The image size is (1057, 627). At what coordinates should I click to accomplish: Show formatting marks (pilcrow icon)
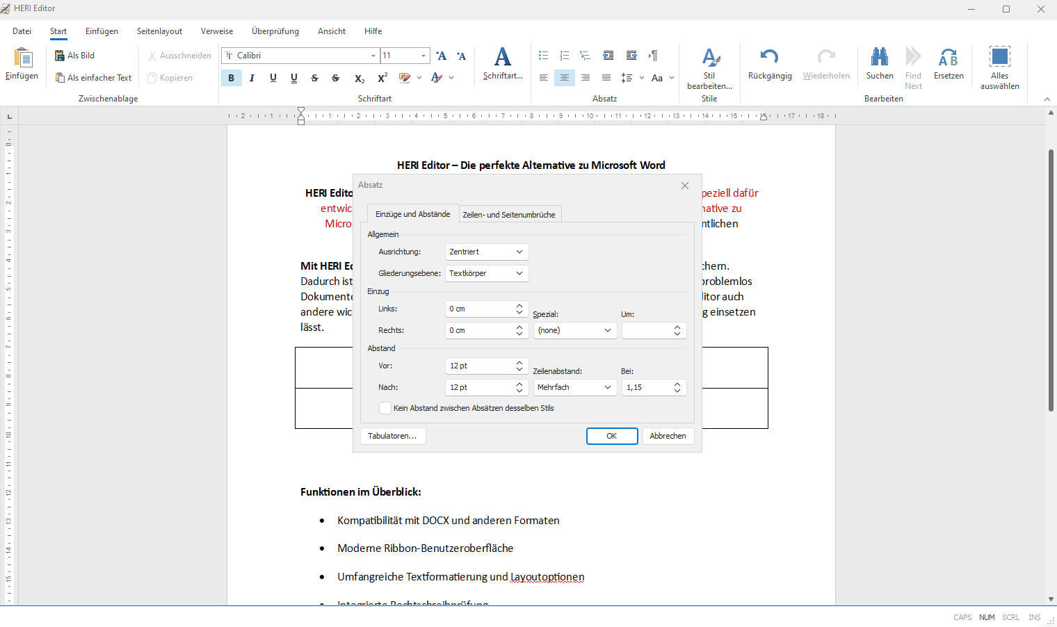coord(653,56)
